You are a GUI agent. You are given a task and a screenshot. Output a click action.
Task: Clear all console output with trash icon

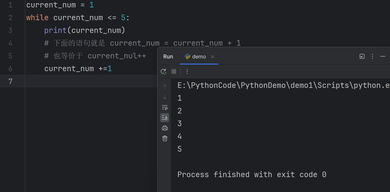[x=165, y=138]
